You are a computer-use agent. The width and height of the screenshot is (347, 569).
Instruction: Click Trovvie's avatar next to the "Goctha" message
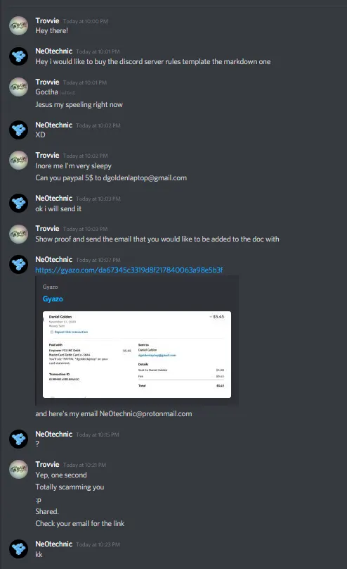tap(18, 87)
